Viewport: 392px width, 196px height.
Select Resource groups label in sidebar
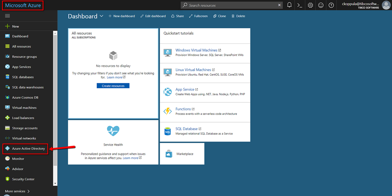click(x=24, y=57)
